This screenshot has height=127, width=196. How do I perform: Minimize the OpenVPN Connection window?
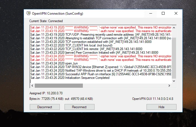pyautogui.click(x=151, y=13)
